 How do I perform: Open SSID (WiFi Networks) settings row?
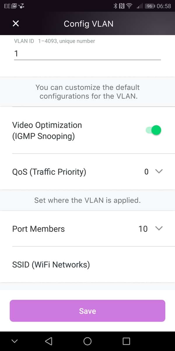tap(87, 265)
